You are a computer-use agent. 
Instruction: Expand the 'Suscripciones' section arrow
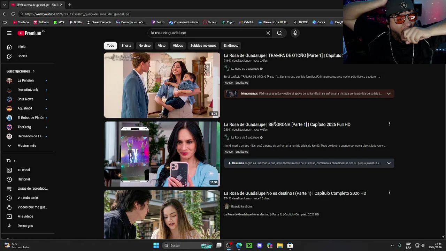pyautogui.click(x=34, y=71)
